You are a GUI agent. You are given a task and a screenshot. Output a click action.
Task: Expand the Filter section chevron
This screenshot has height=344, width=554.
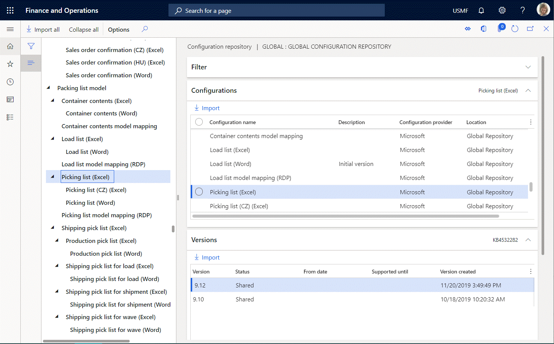(528, 67)
